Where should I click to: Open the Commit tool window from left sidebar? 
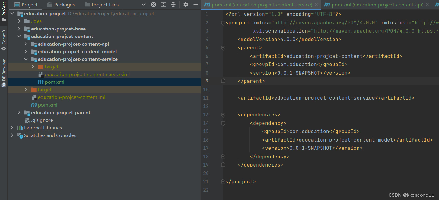[x=4, y=40]
